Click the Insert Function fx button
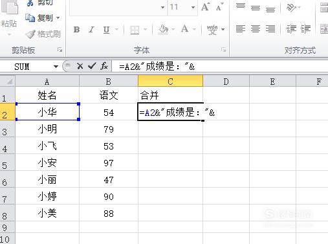 pos(104,66)
